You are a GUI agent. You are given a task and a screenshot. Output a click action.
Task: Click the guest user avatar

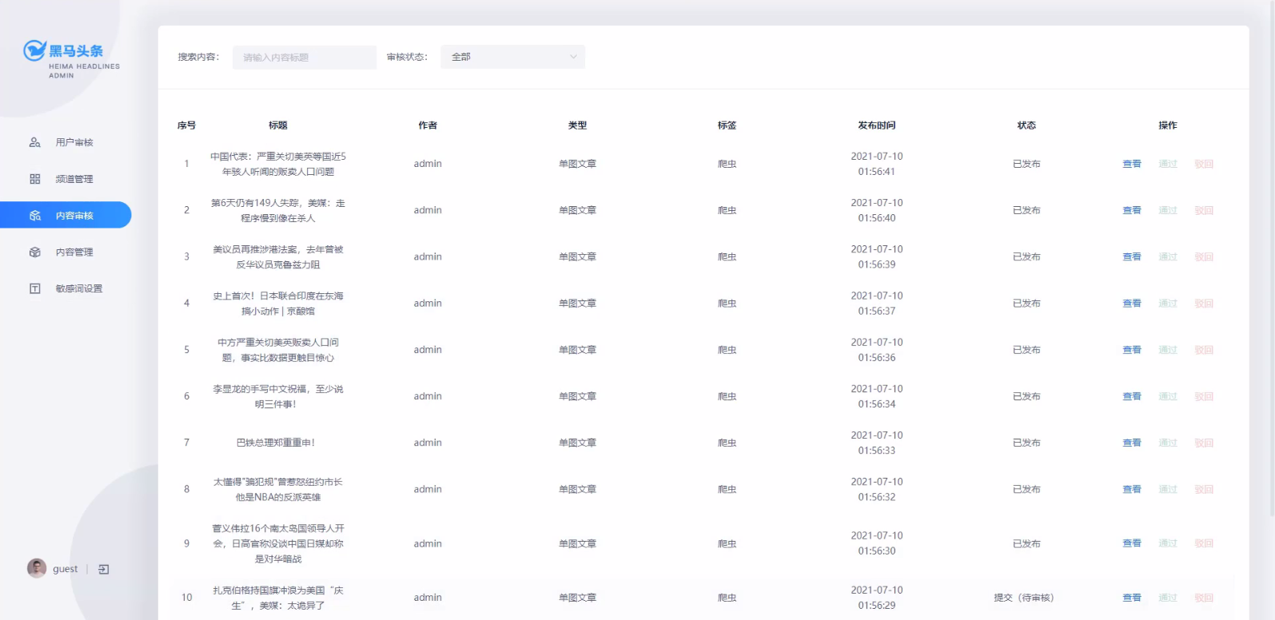click(x=37, y=568)
